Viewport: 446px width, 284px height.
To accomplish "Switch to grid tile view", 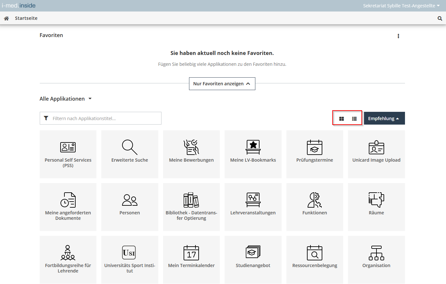I will [342, 119].
